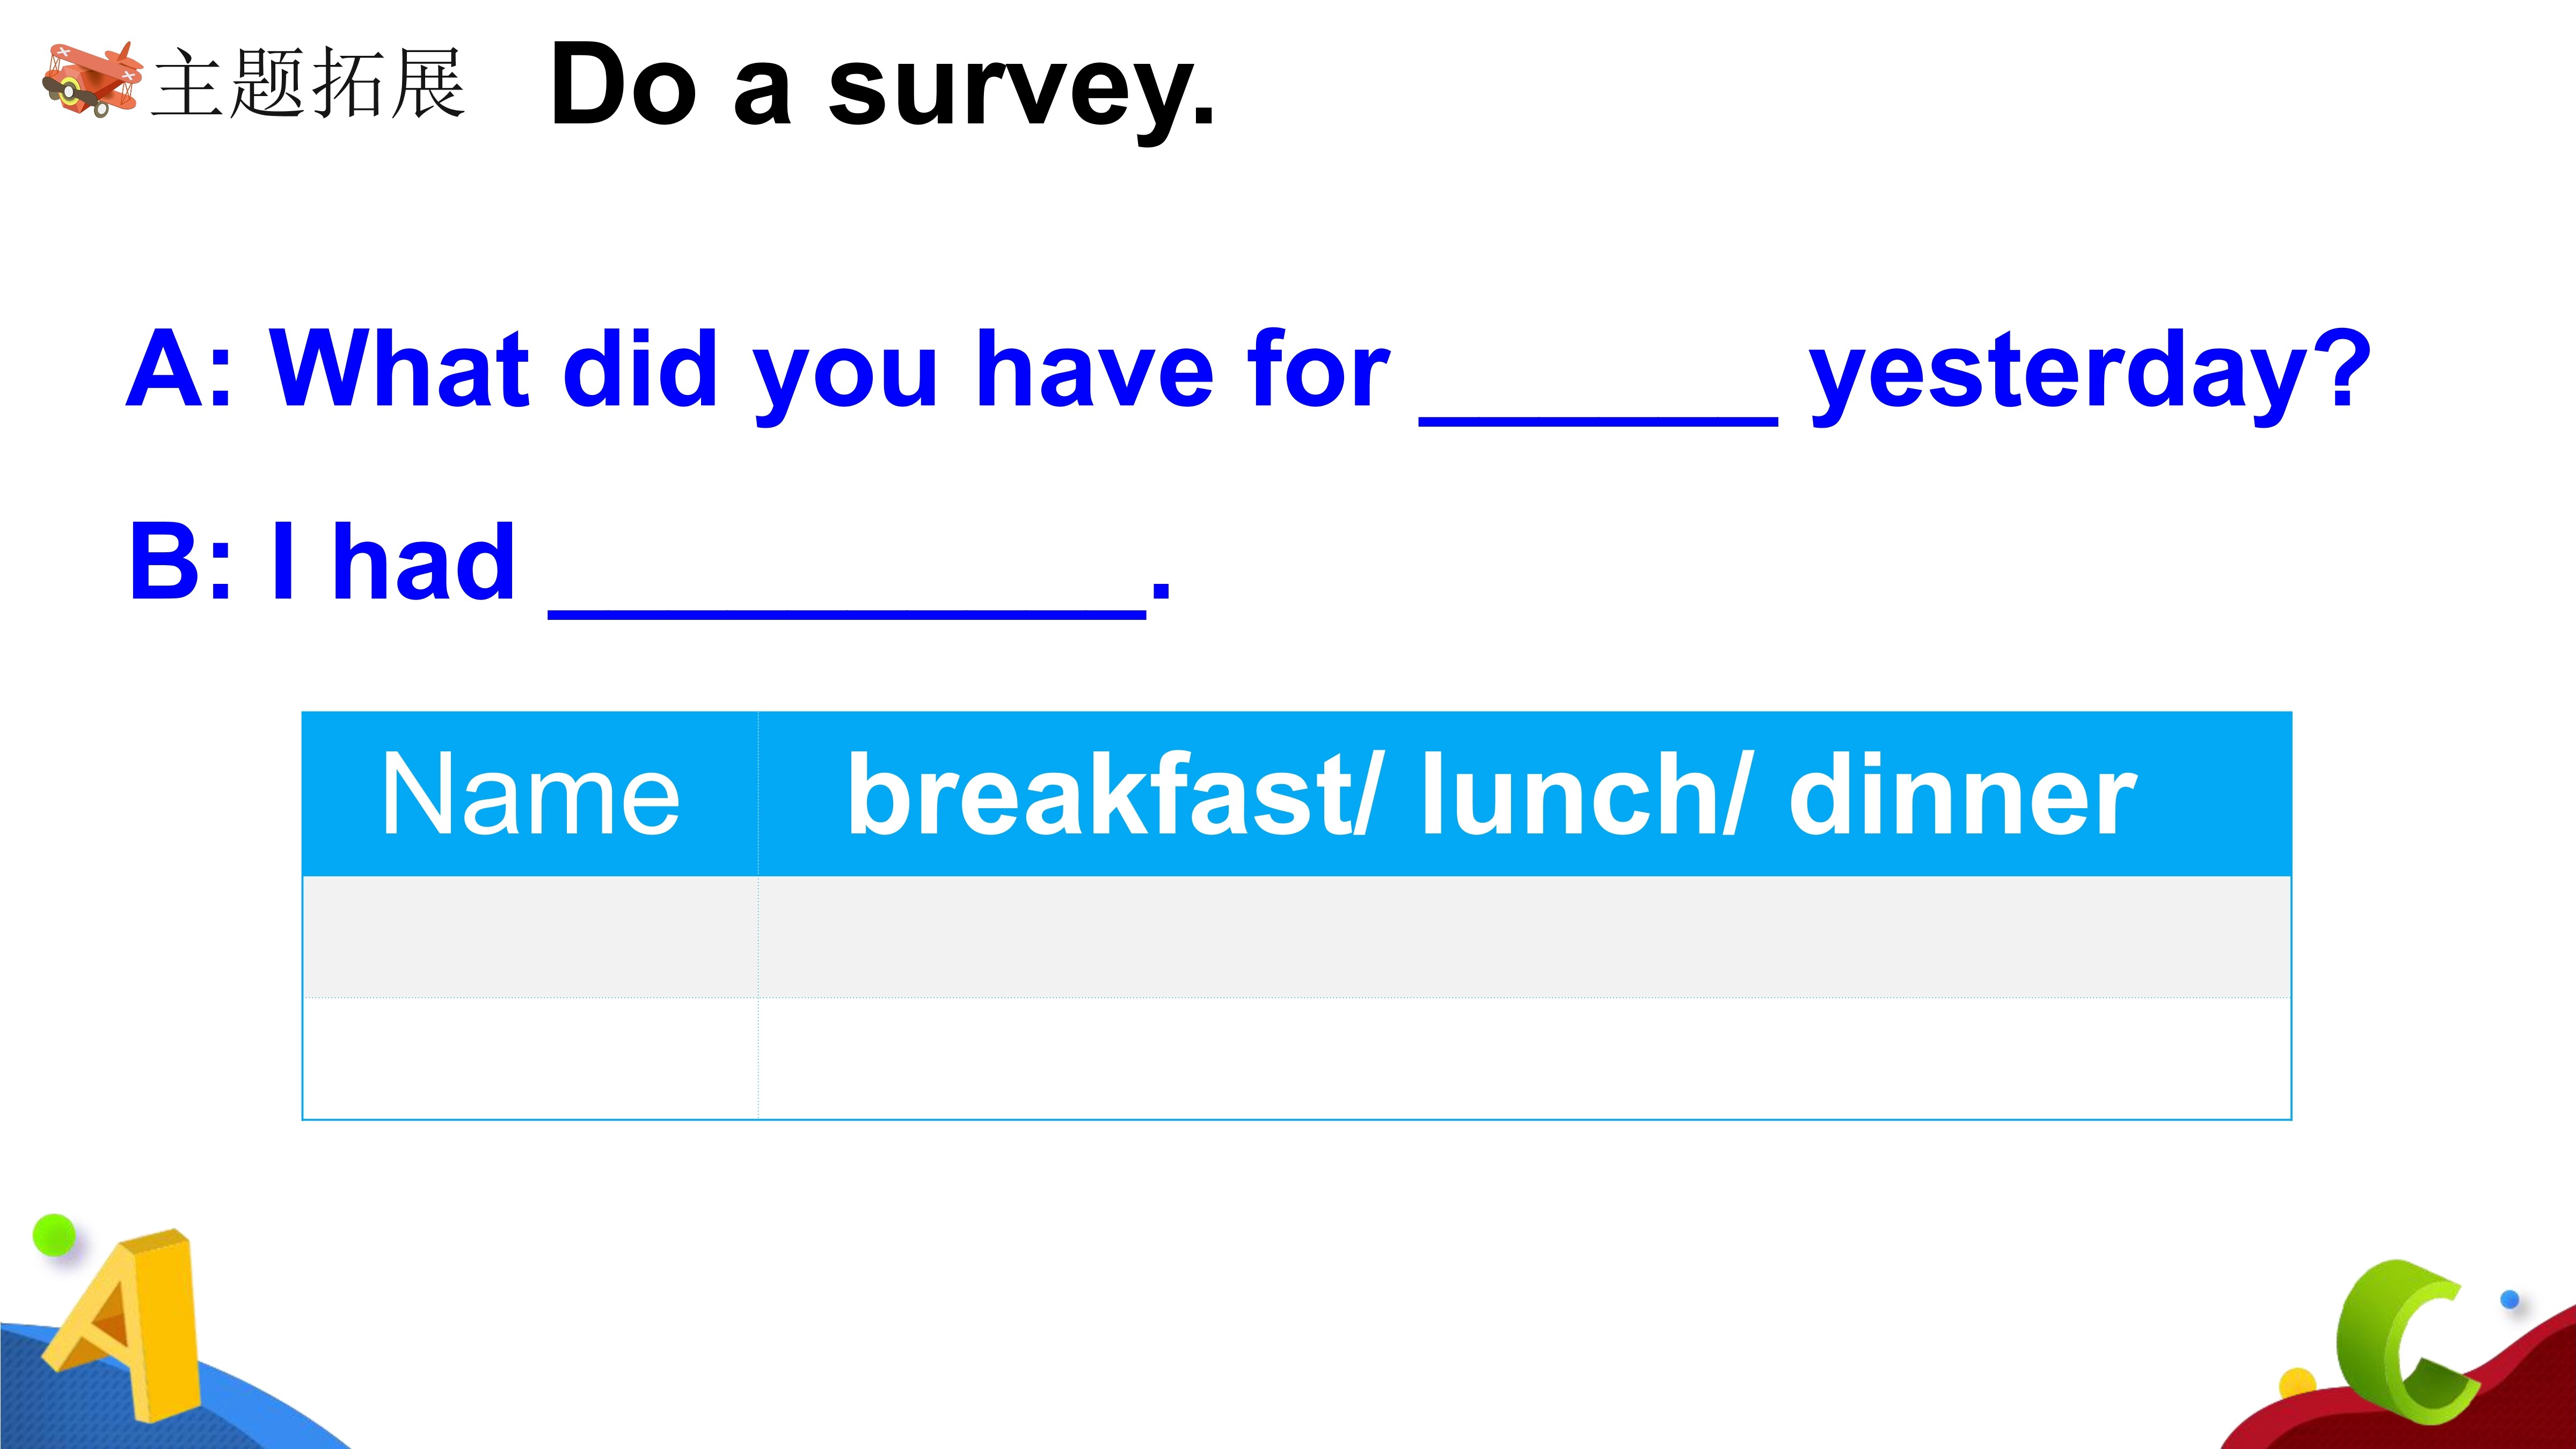The width and height of the screenshot is (2576, 1449).
Task: Click the blue wave shape bottom-left
Action: coord(150,1390)
